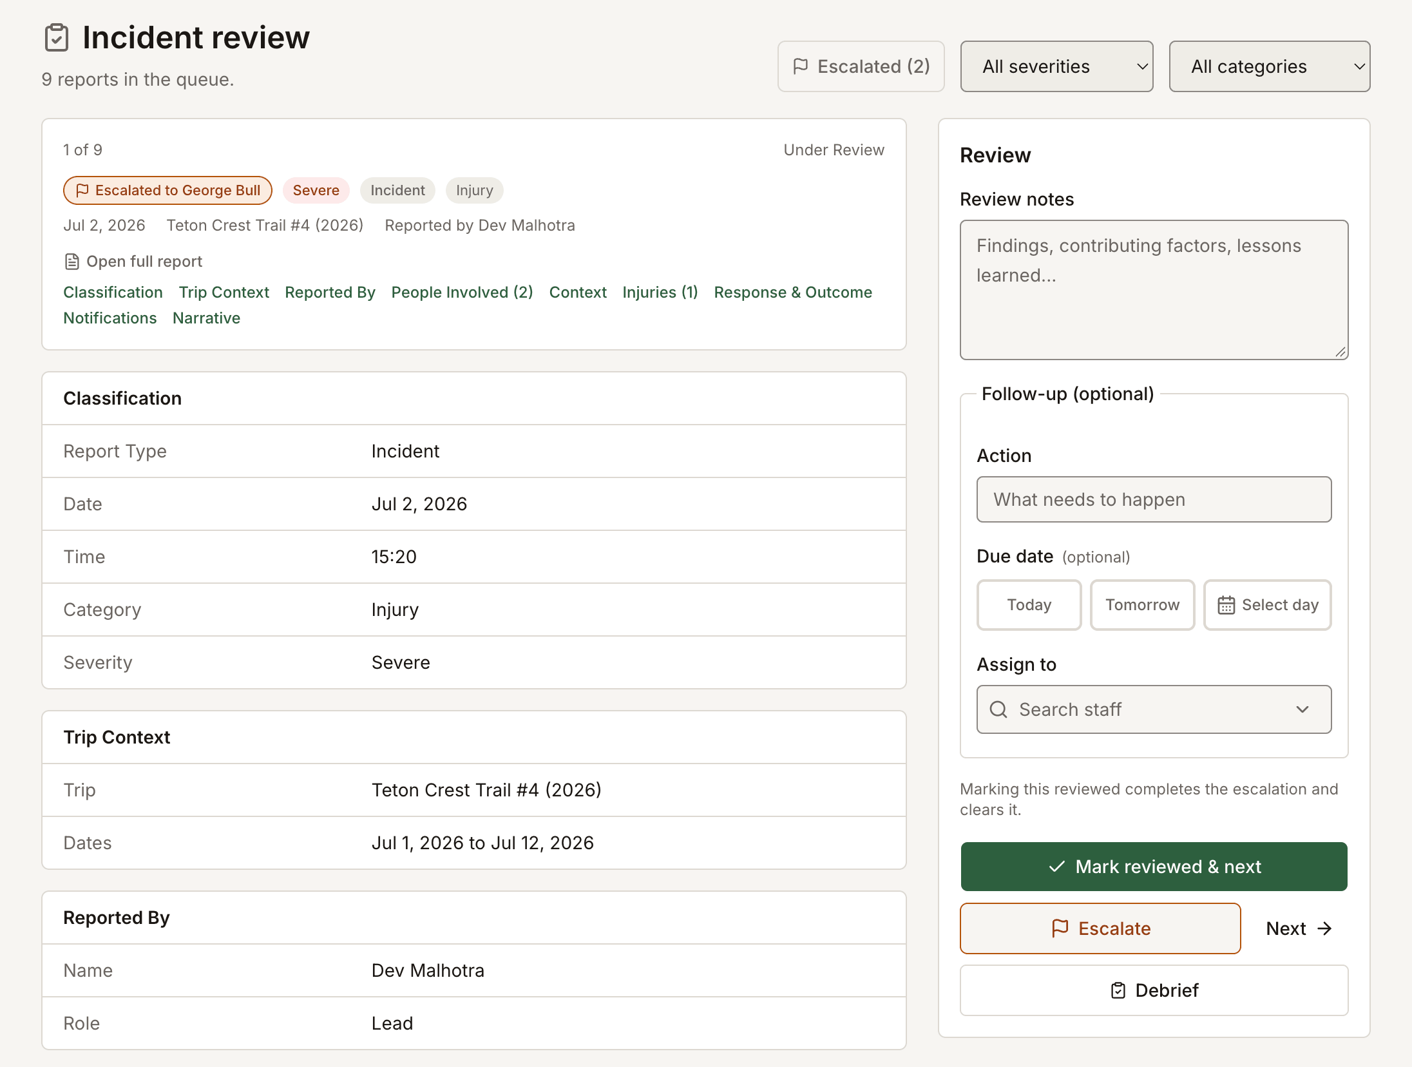Click the Escalate button

click(1100, 928)
